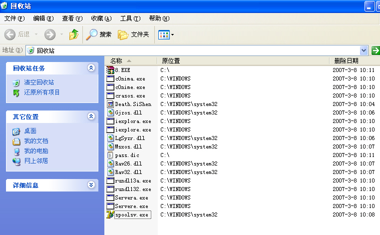Open the 查看(V) menu
The image size is (380, 235).
coord(72,18)
